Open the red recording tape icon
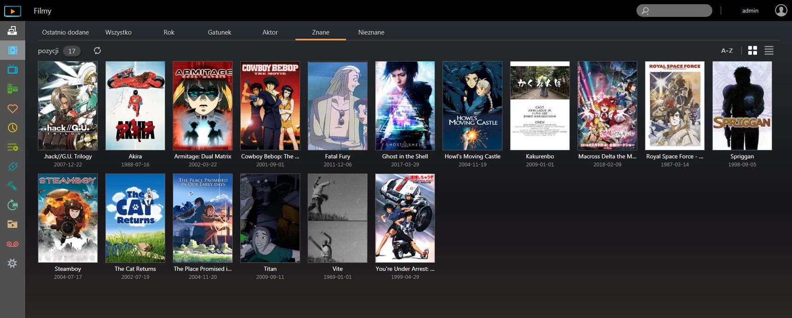 click(12, 244)
